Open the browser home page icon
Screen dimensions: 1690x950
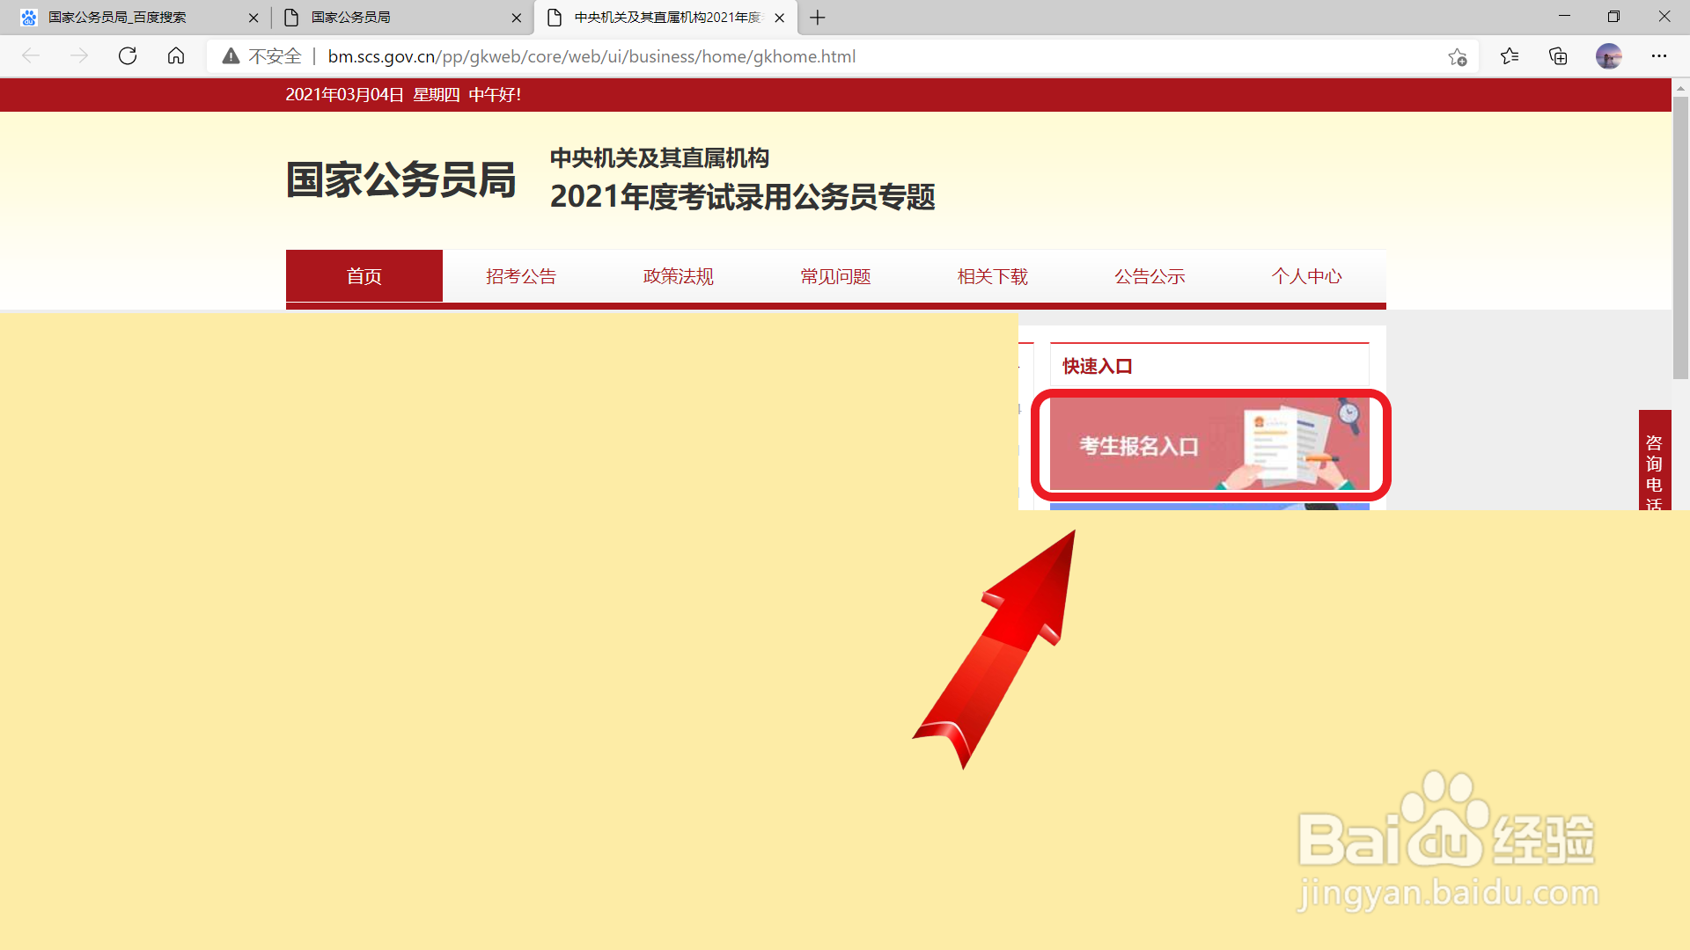(x=175, y=55)
